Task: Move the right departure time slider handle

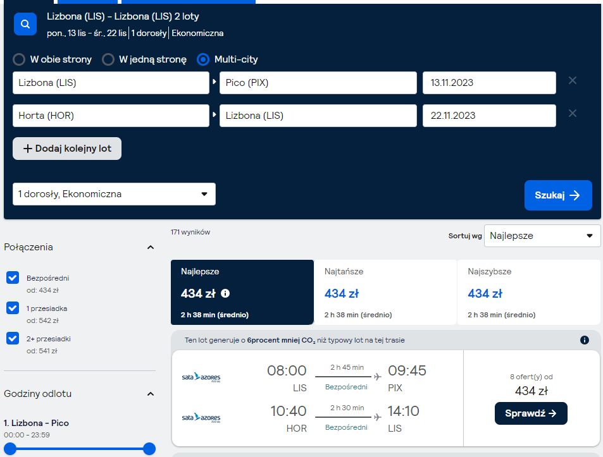Action: tap(149, 449)
